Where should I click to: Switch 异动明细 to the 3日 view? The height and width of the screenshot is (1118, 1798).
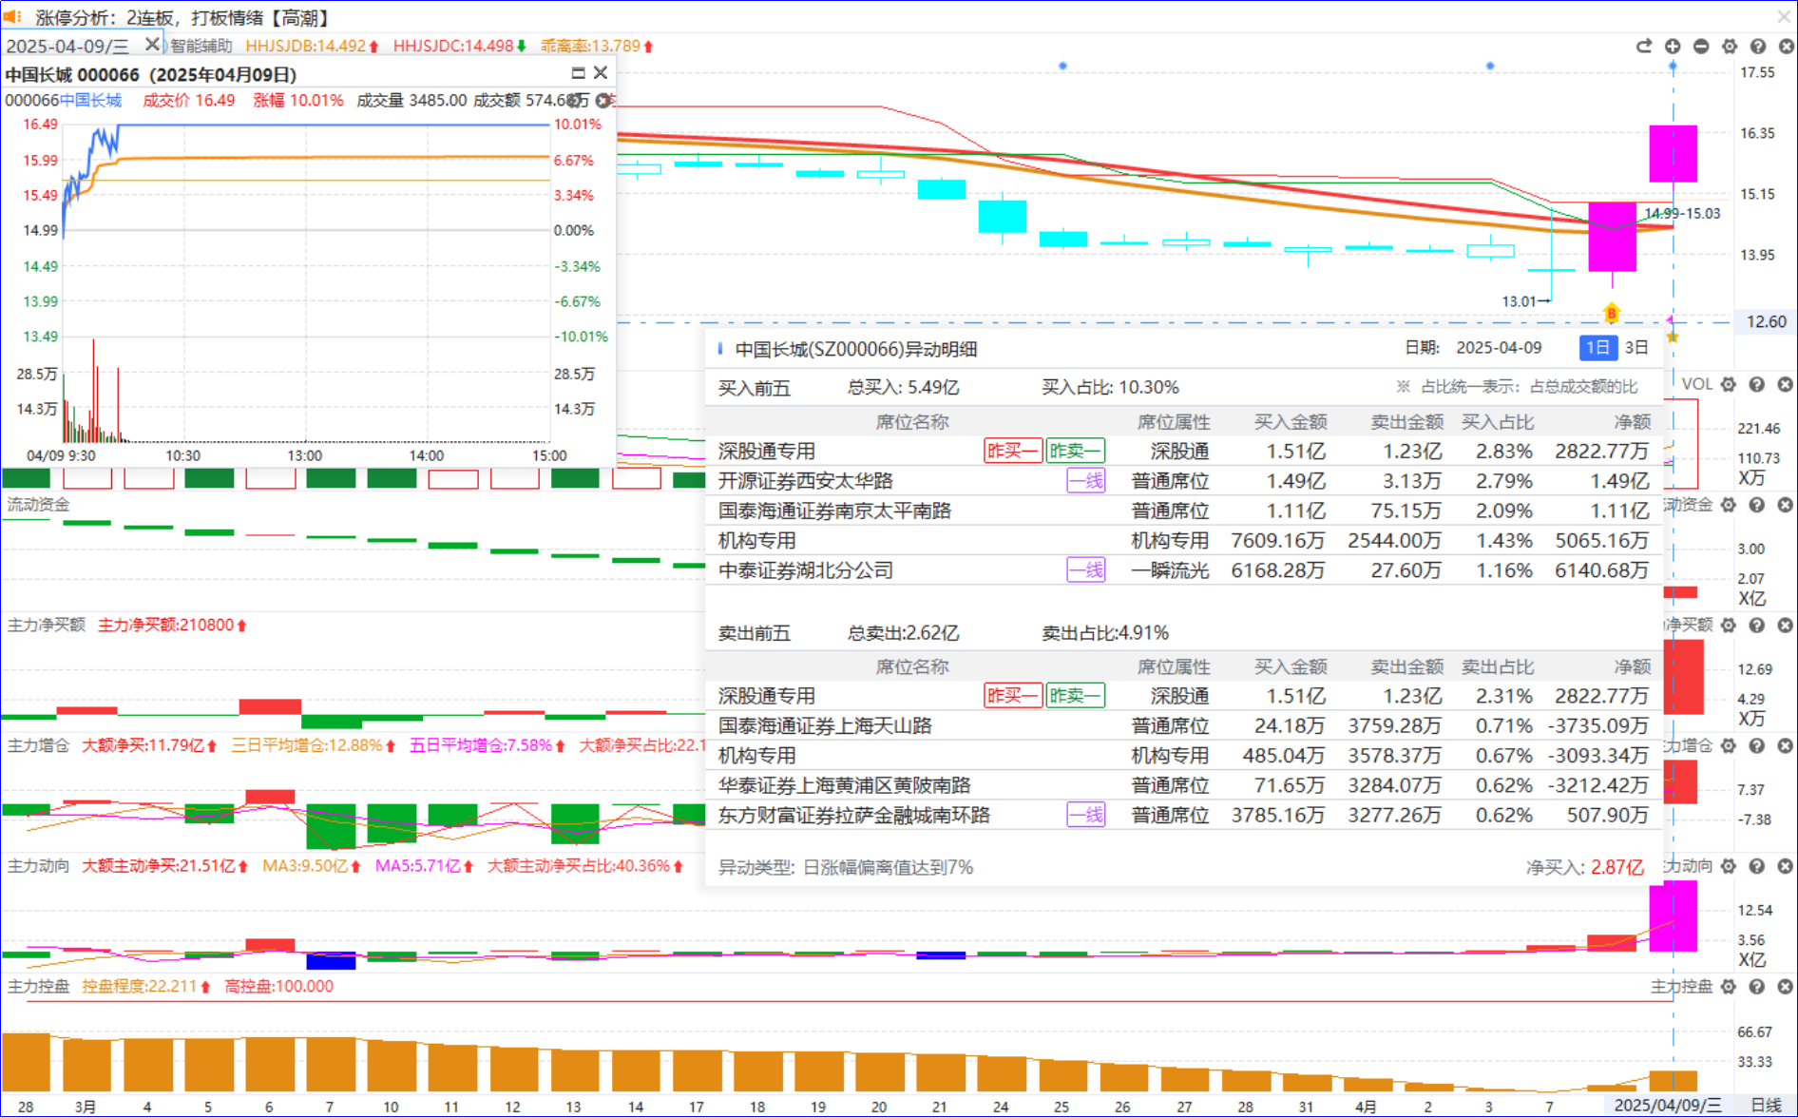(1636, 348)
